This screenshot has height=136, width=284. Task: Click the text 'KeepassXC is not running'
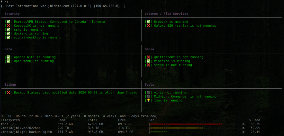pos(37,26)
